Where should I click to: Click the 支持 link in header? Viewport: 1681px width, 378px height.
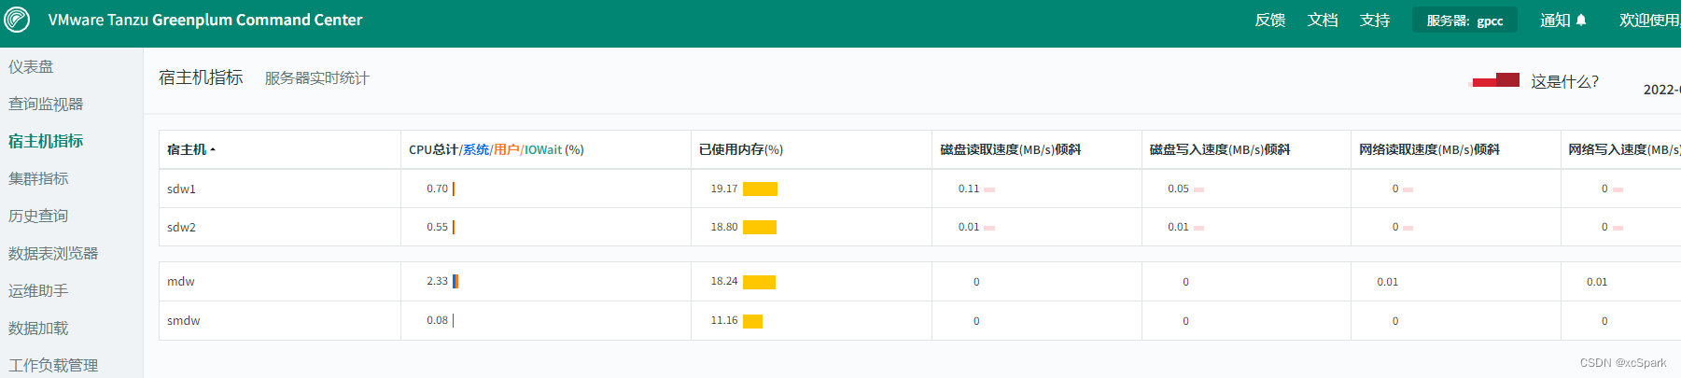pos(1375,20)
